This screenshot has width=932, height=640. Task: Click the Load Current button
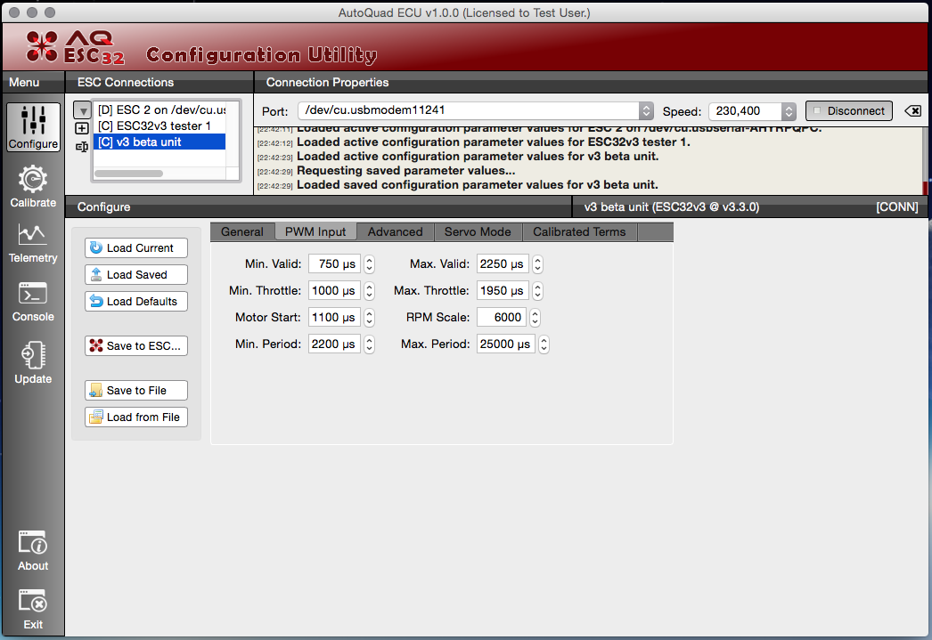click(136, 247)
